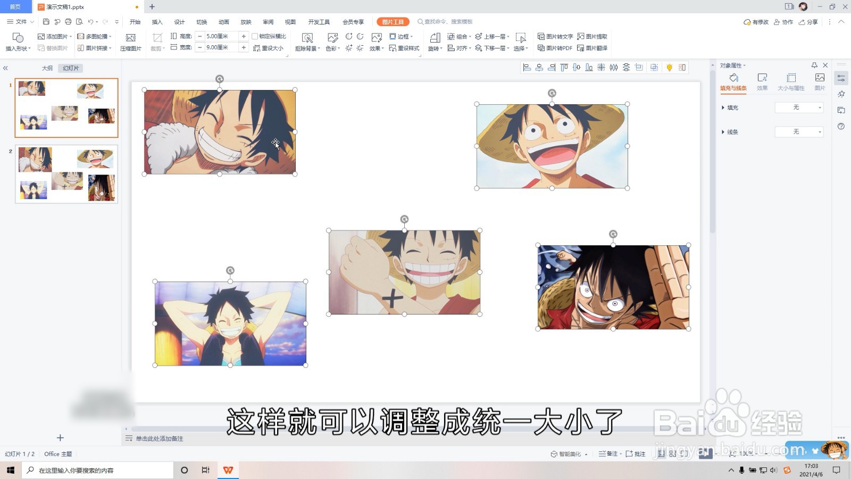This screenshot has width=851, height=479.
Task: Click the undo arrow icon
Action: coord(90,22)
